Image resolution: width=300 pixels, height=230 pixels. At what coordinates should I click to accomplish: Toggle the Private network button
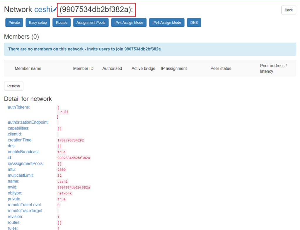[x=14, y=23]
